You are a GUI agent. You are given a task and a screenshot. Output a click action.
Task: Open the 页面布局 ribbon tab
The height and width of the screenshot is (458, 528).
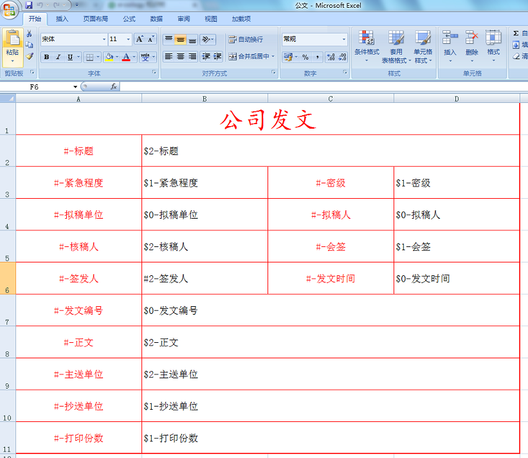coord(95,19)
